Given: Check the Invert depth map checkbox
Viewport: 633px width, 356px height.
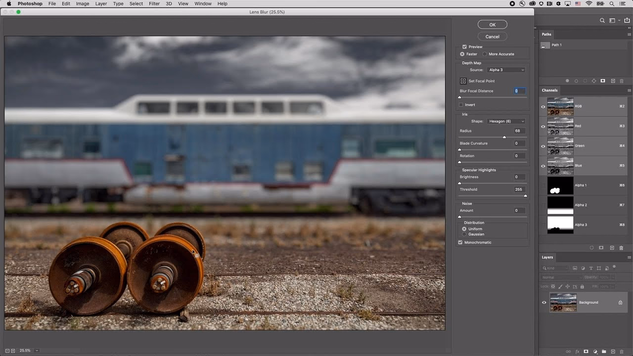Looking at the screenshot, I should (x=461, y=104).
